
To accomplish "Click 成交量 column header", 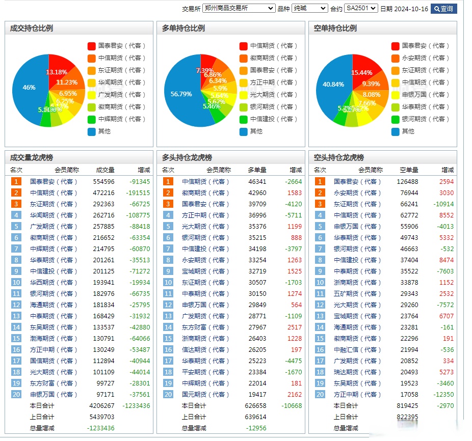I will tap(105, 170).
